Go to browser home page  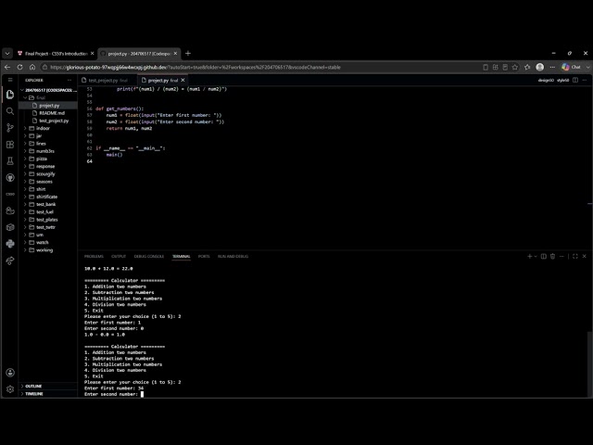pyautogui.click(x=32, y=67)
